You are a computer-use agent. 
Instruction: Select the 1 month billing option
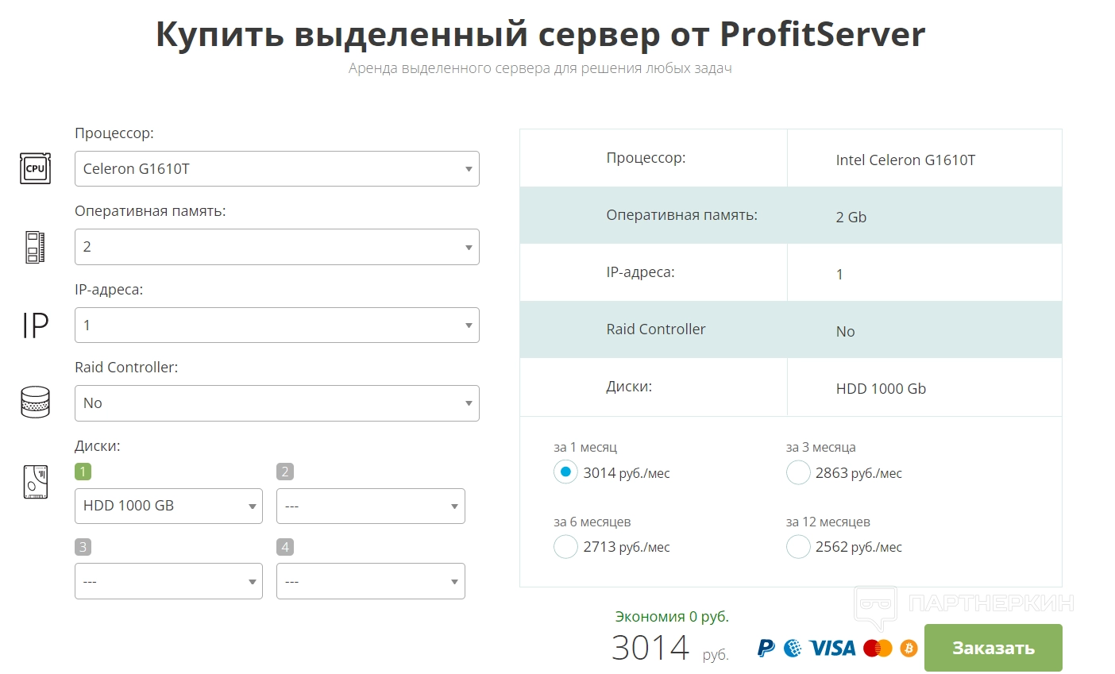[x=565, y=472]
